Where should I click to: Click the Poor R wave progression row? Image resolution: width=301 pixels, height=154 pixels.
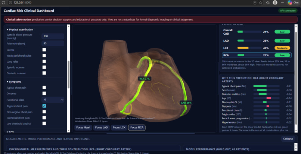coord(257,118)
